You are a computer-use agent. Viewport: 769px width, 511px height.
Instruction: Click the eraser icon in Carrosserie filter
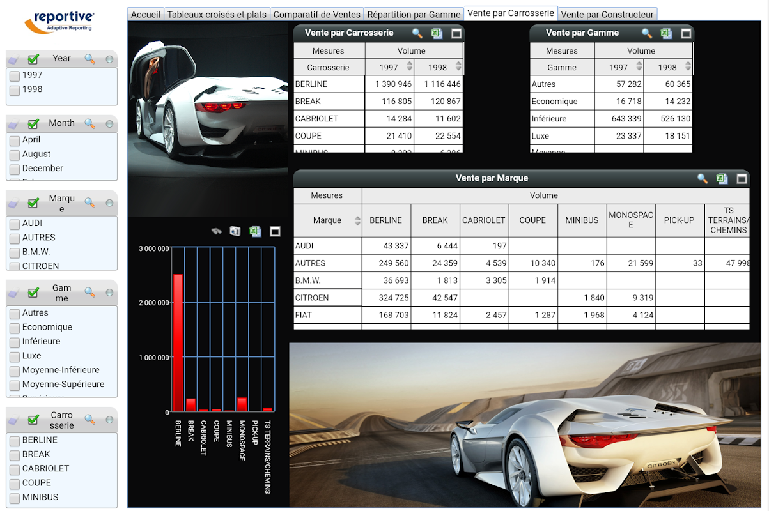tap(14, 421)
